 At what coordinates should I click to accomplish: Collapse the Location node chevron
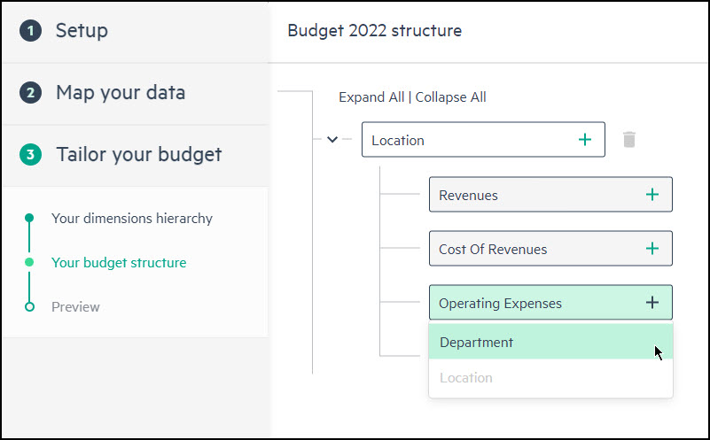pyautogui.click(x=332, y=139)
